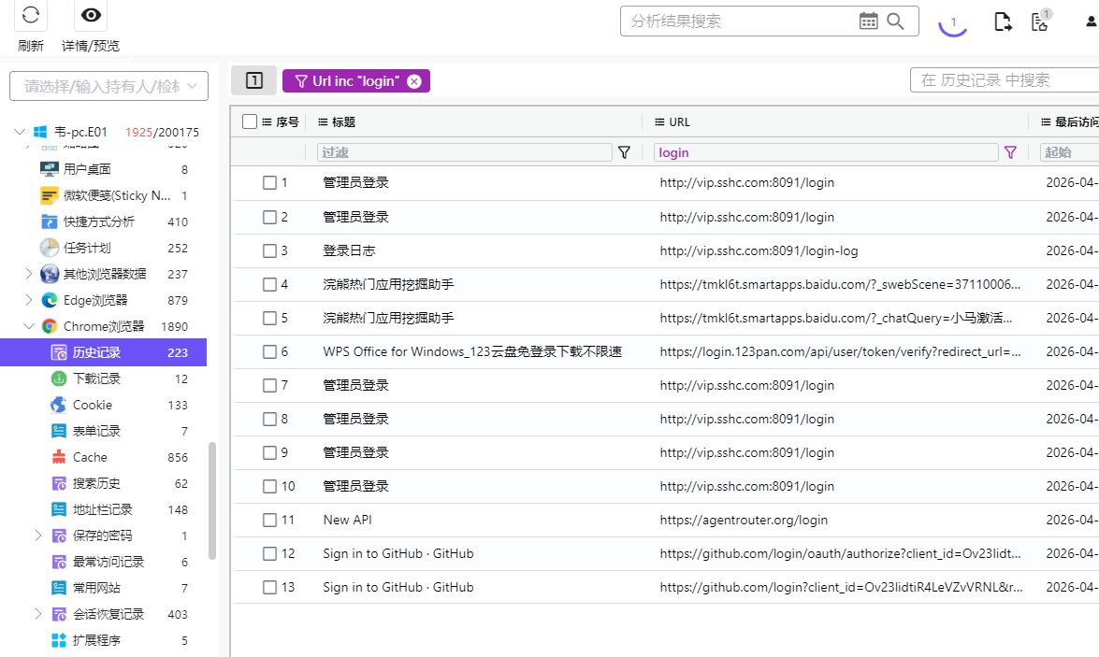Check the checkbox for row 13
Image resolution: width=1099 pixels, height=657 pixels.
tap(269, 587)
